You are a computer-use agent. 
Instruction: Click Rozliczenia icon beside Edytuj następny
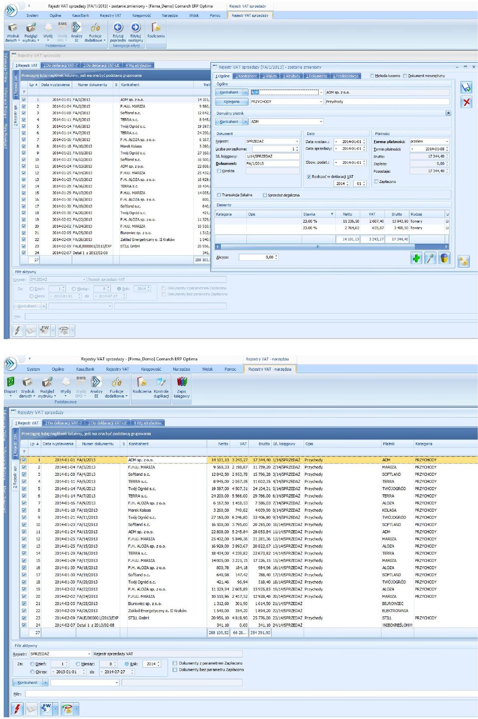(x=156, y=28)
